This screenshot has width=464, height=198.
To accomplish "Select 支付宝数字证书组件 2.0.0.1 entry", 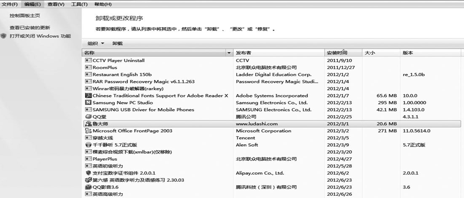I will coord(124,173).
